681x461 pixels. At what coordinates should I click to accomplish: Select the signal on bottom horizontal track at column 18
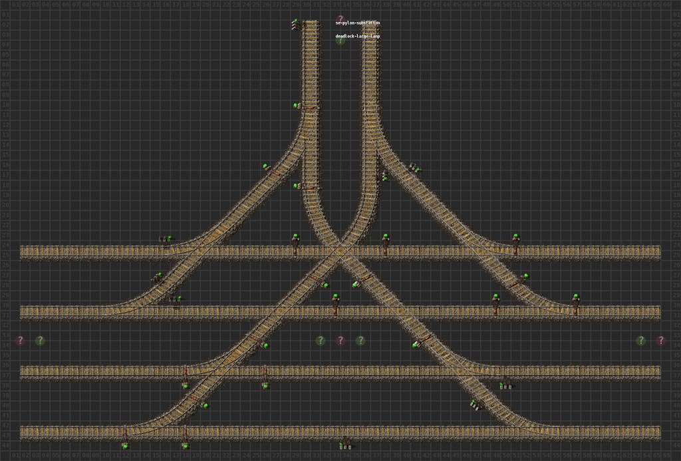(186, 438)
